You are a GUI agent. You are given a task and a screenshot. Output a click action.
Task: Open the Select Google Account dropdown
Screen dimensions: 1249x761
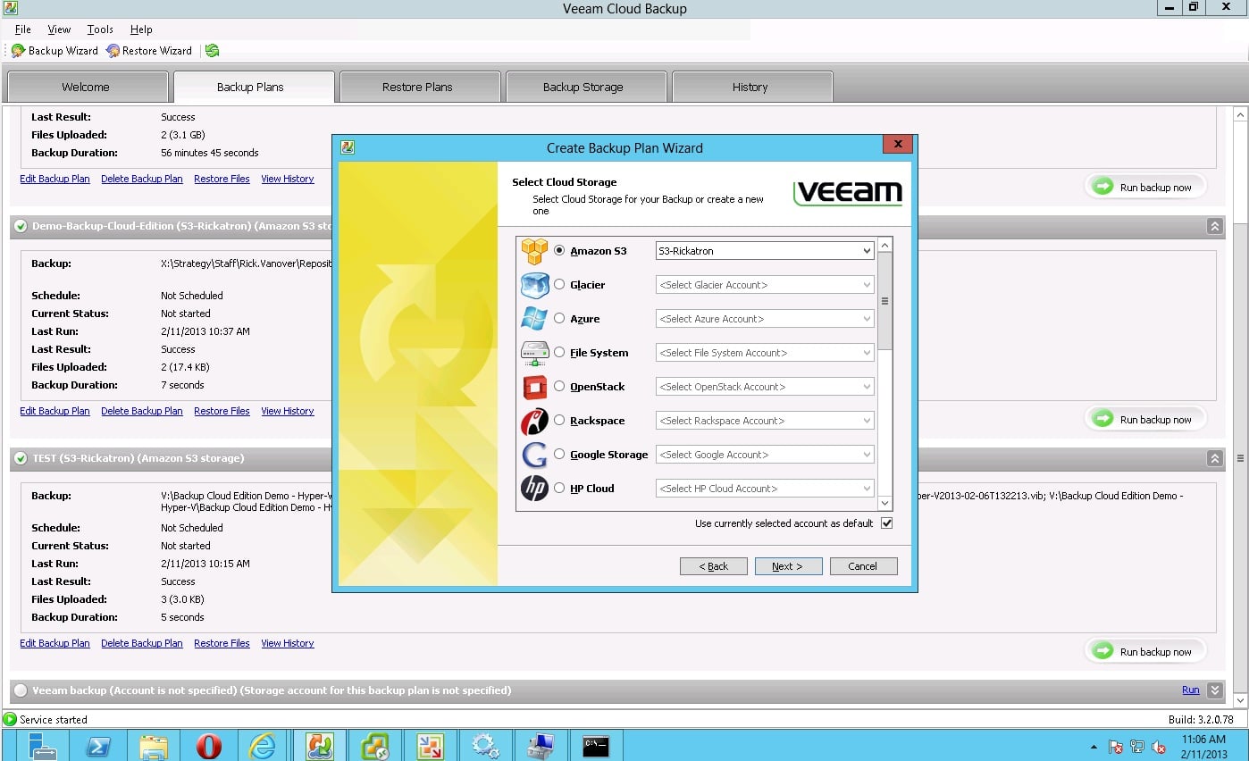(x=765, y=455)
